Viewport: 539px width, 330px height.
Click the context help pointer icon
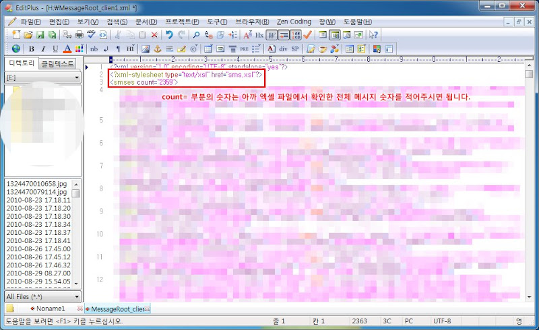point(373,35)
